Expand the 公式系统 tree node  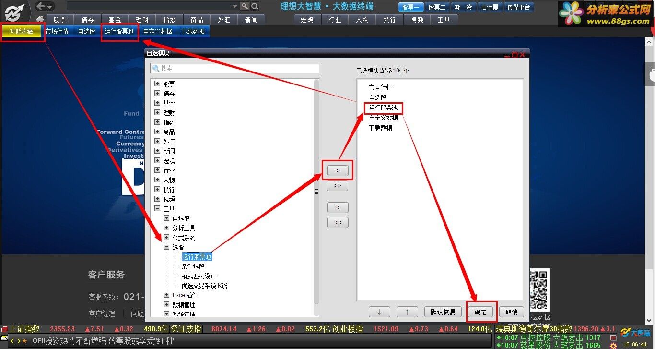pyautogui.click(x=166, y=237)
